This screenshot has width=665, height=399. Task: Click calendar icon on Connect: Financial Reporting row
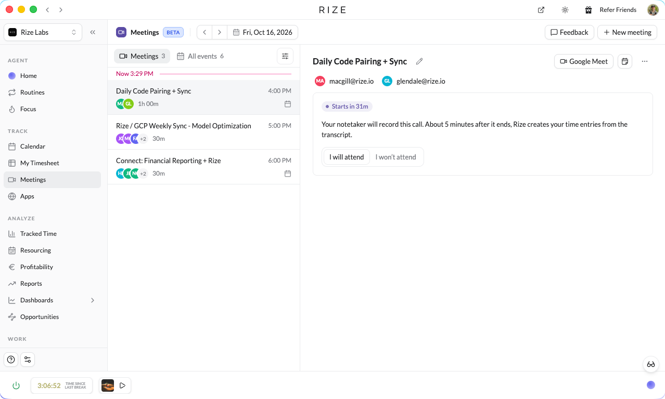click(288, 174)
